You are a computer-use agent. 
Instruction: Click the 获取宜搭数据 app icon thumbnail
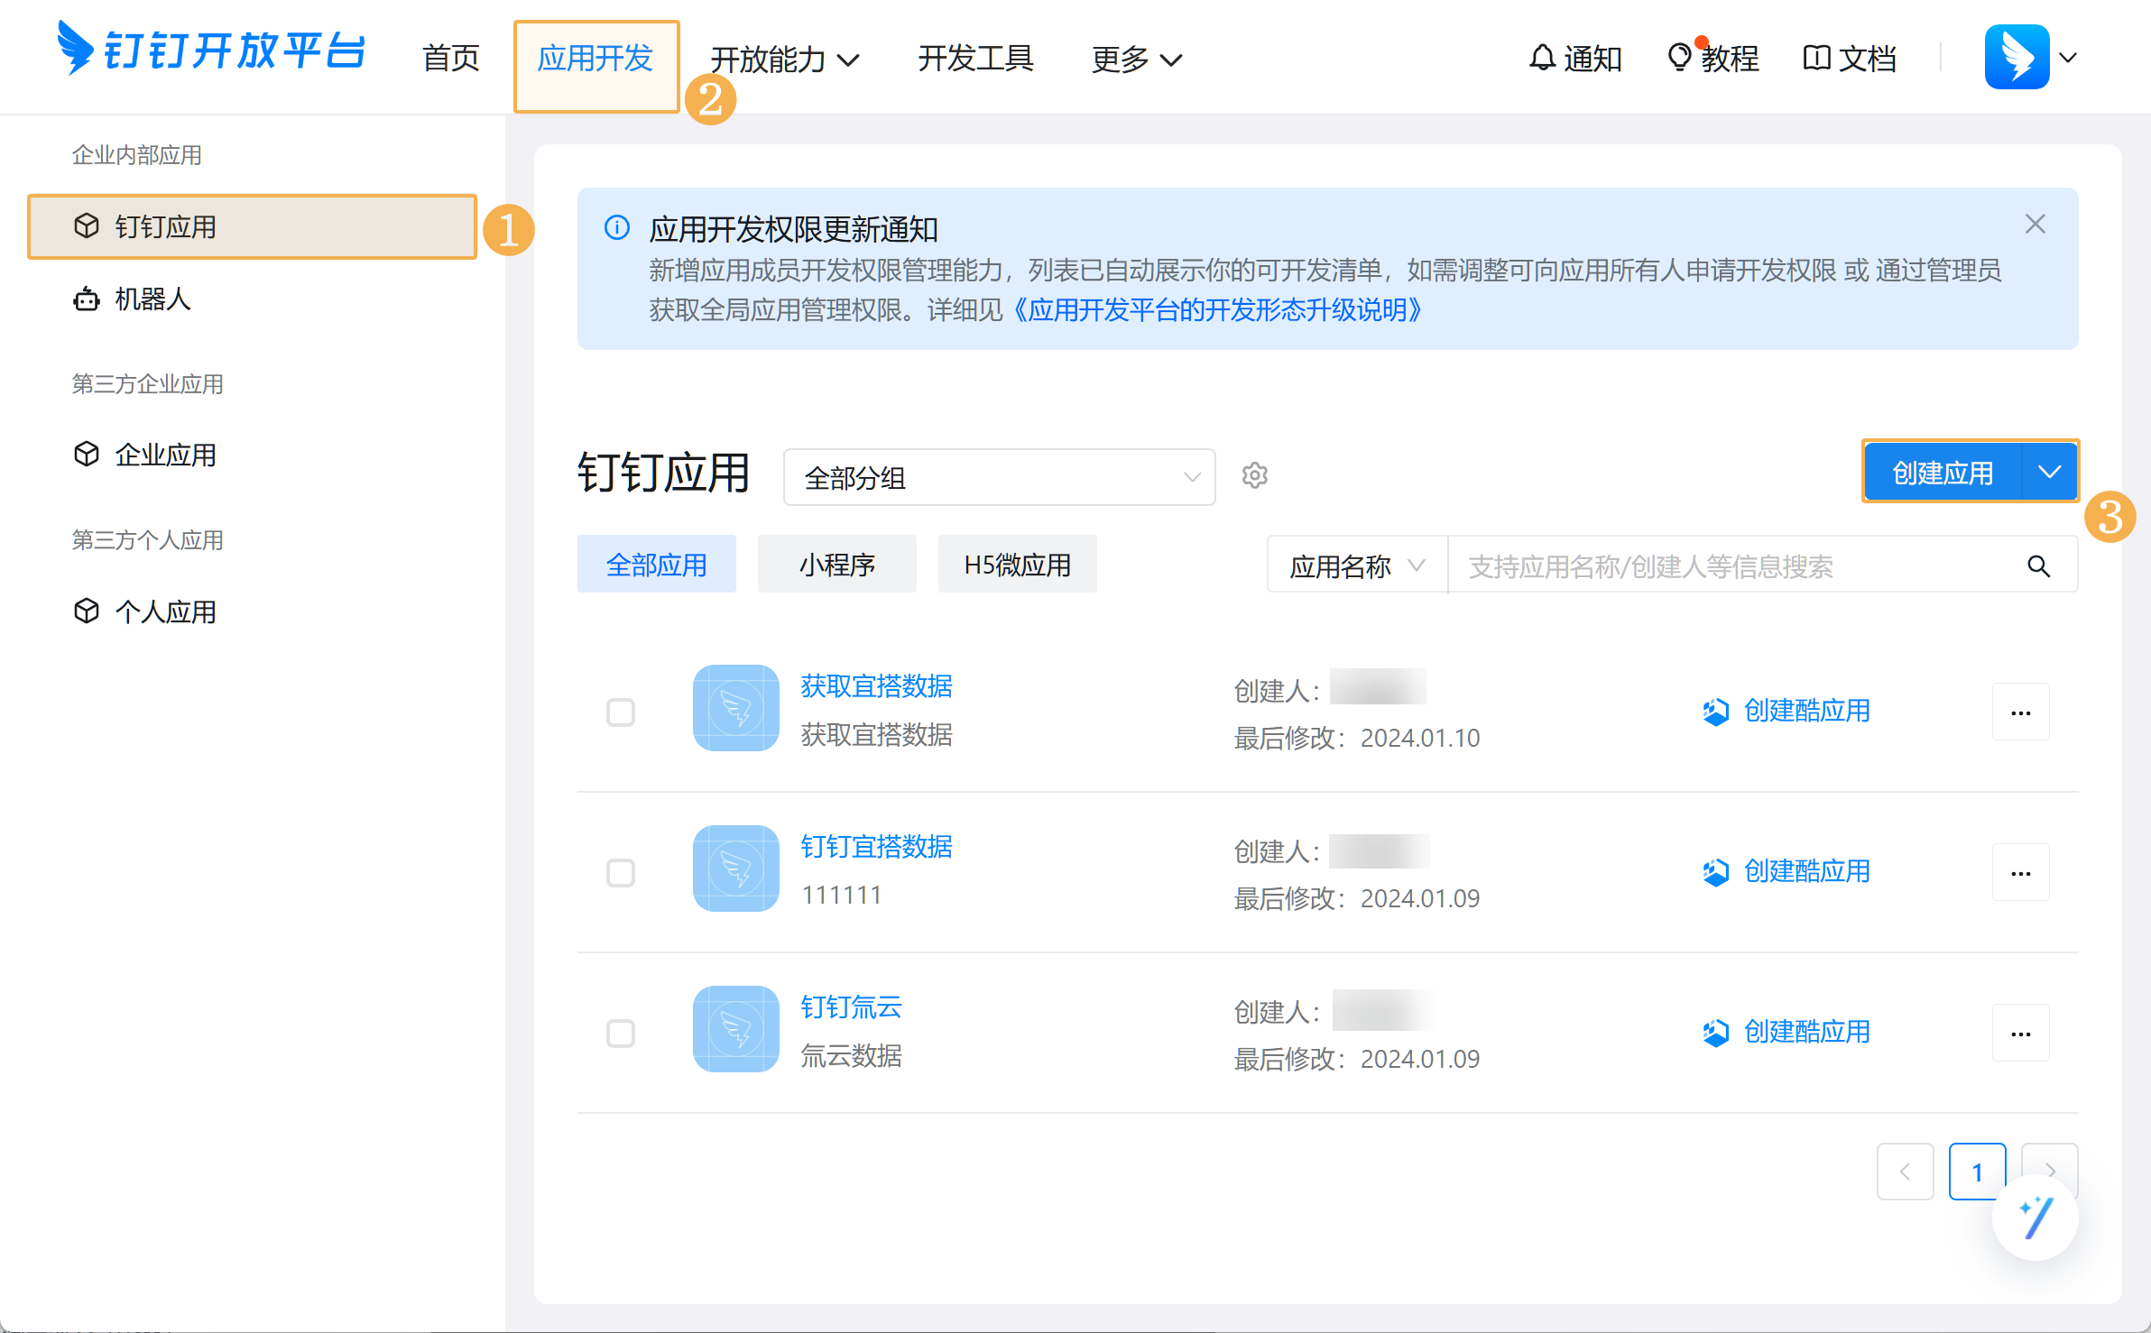pyautogui.click(x=735, y=708)
